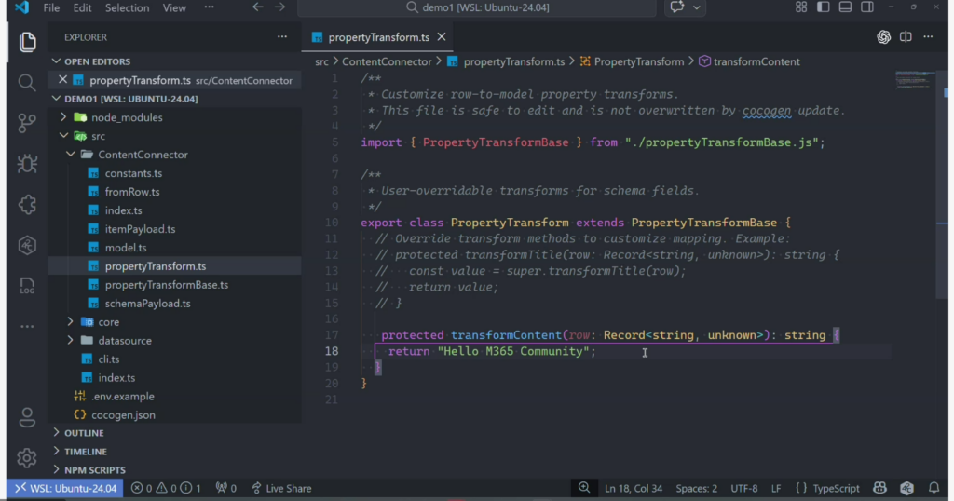The image size is (954, 501).
Task: Open the notifications bell in status bar
Action: click(934, 488)
